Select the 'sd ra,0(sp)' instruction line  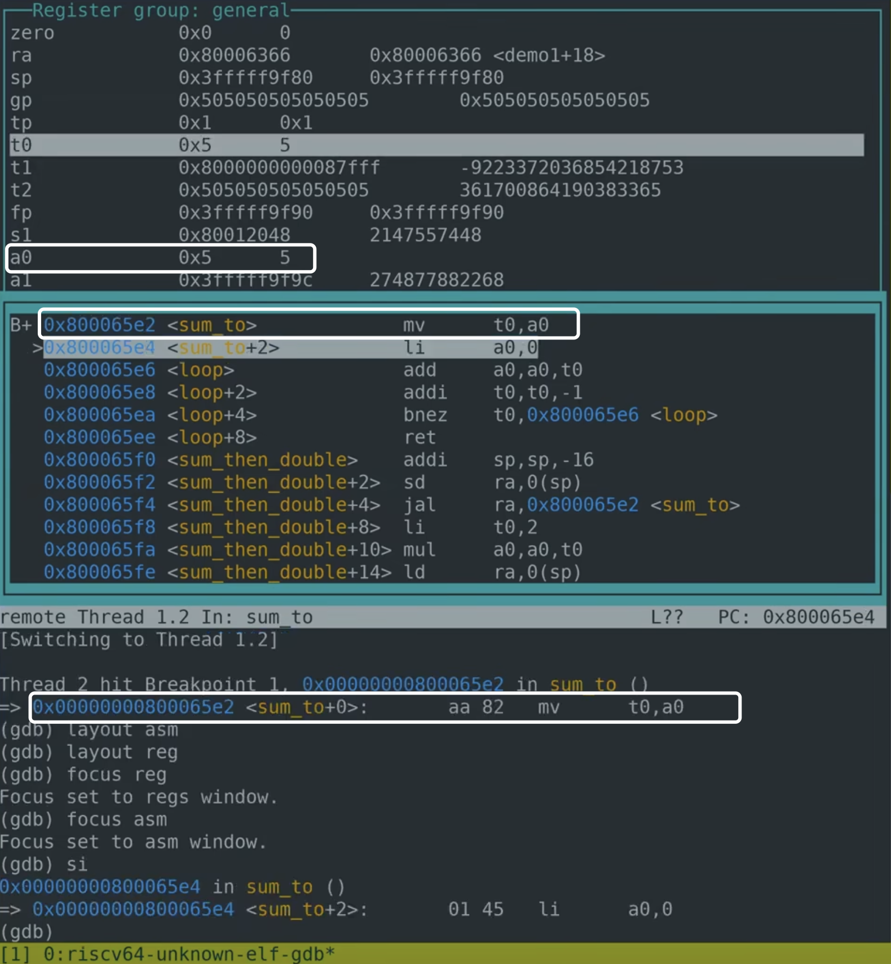pyautogui.click(x=312, y=483)
